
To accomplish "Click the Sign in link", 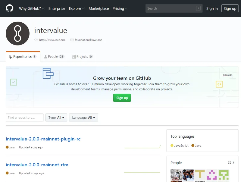I will point(212,8).
